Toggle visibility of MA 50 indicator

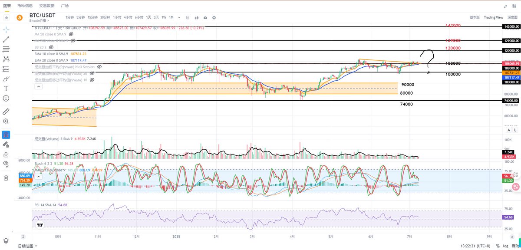point(71,33)
